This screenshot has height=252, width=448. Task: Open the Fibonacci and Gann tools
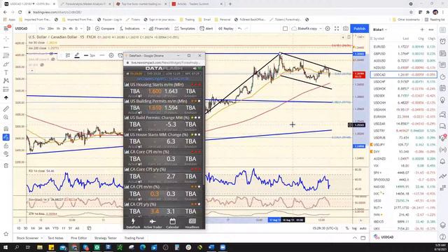click(x=6, y=55)
